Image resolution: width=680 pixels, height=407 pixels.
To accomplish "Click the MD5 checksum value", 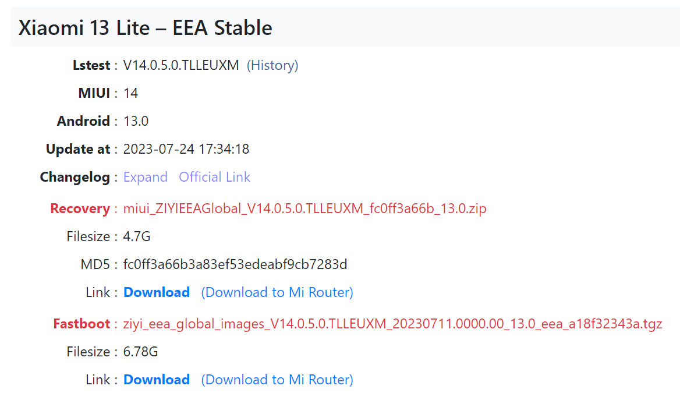I will [x=235, y=264].
